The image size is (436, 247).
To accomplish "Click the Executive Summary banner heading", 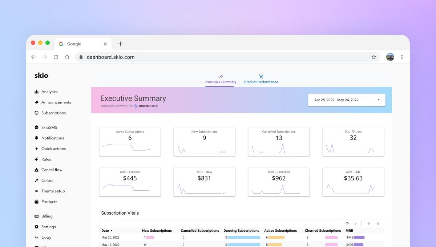I will pos(133,98).
